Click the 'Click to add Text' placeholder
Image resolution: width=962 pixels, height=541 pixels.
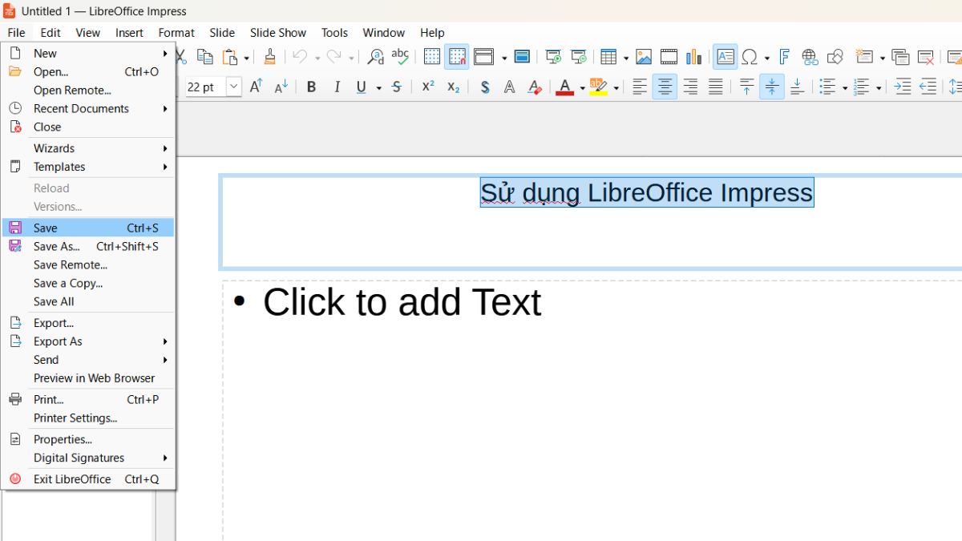tap(402, 303)
